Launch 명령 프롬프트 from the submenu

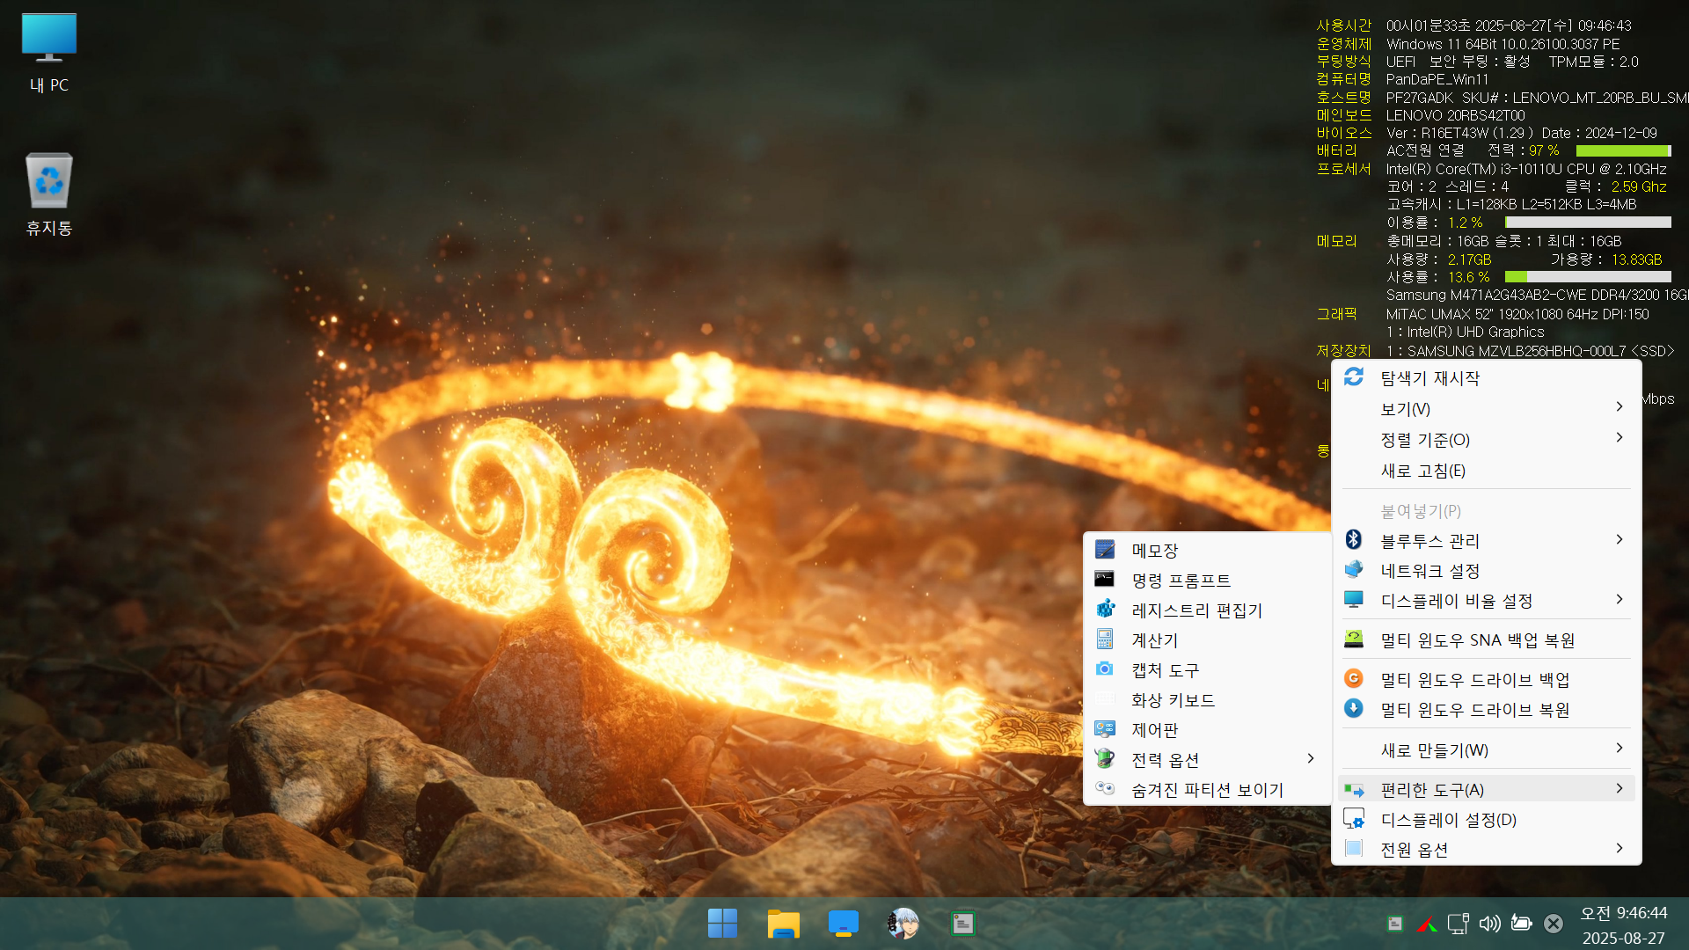(1181, 581)
